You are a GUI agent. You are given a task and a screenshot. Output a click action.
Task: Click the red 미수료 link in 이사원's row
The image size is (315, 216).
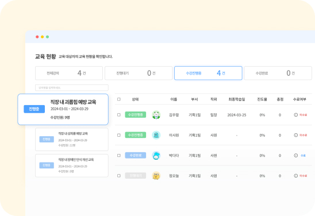pos(303,135)
